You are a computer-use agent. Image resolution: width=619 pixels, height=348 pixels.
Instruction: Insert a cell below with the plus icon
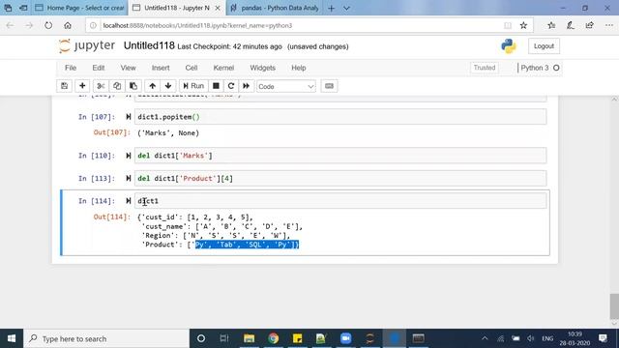[82, 86]
